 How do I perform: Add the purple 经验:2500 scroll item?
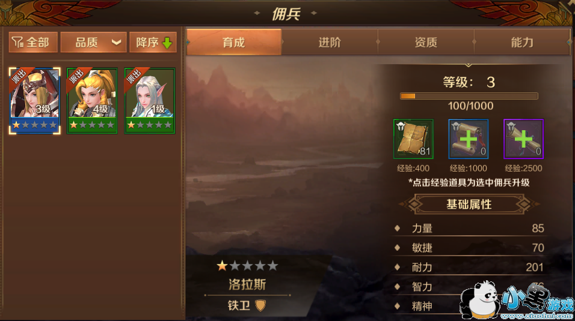click(x=523, y=139)
